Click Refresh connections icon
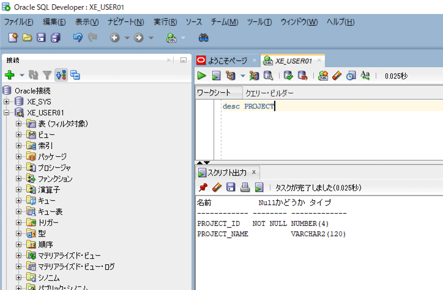The image size is (443, 290). 33,75
